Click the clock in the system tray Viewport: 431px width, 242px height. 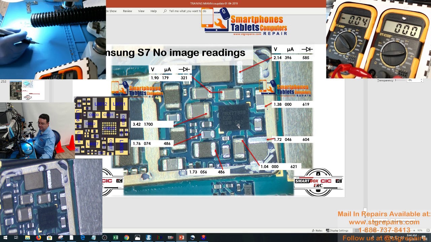(x=411, y=238)
